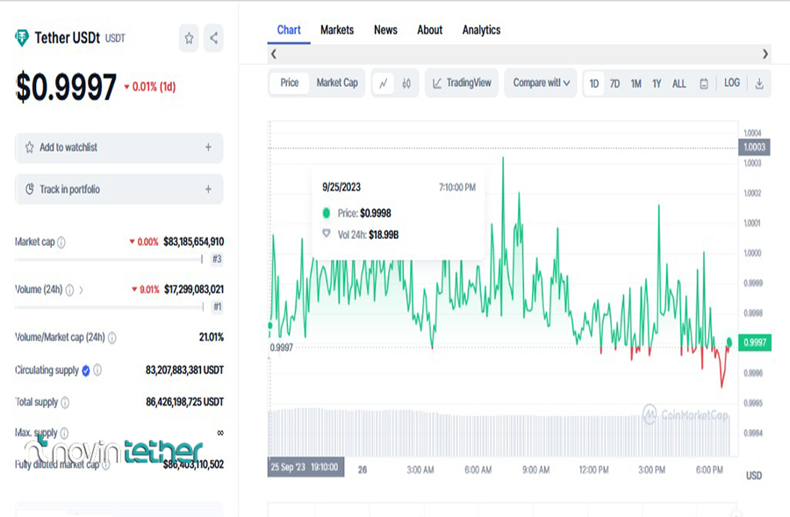Open the calendar date range icon
The height and width of the screenshot is (517, 790).
pos(704,83)
